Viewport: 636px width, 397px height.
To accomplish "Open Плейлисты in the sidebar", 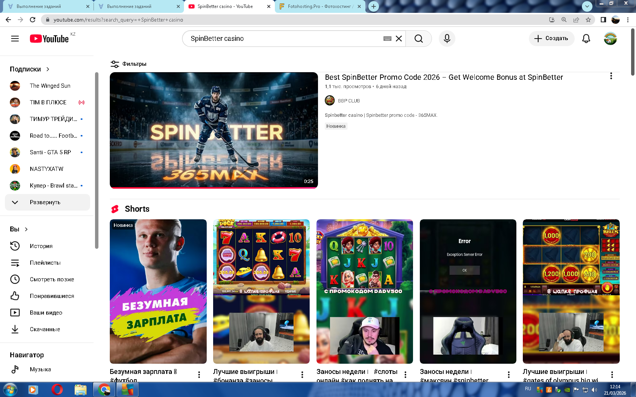I will click(48, 263).
